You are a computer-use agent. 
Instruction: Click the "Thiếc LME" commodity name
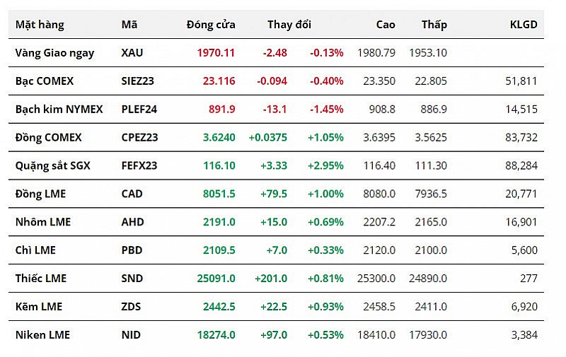(41, 279)
